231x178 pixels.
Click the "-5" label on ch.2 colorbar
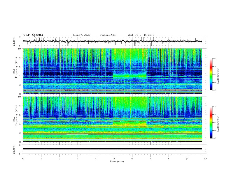pyautogui.click(x=215, y=122)
